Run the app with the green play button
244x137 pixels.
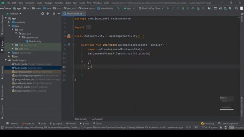coord(168,8)
